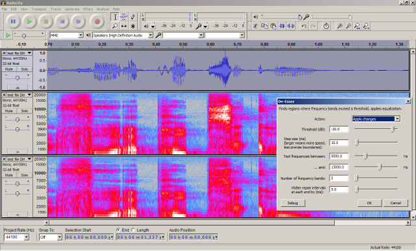Open the Project Rate dropdown

click(x=27, y=237)
